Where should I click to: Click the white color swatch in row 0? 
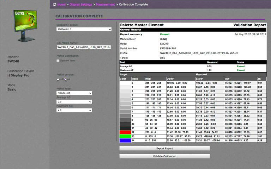126,83
